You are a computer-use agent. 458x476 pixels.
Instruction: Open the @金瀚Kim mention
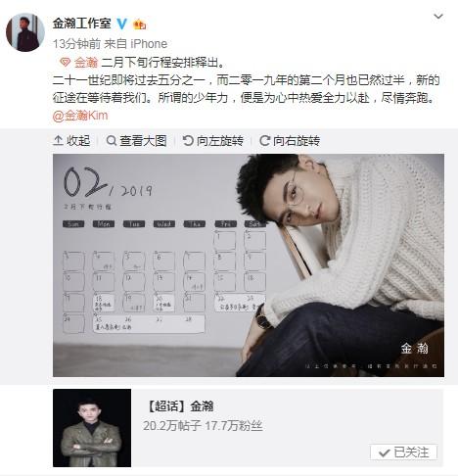coord(80,116)
